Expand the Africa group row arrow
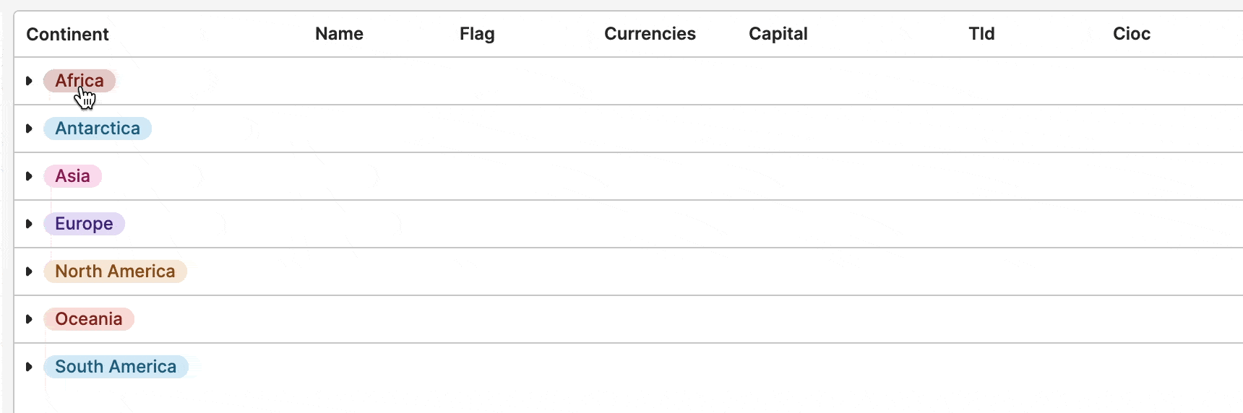This screenshot has width=1243, height=413. click(29, 81)
